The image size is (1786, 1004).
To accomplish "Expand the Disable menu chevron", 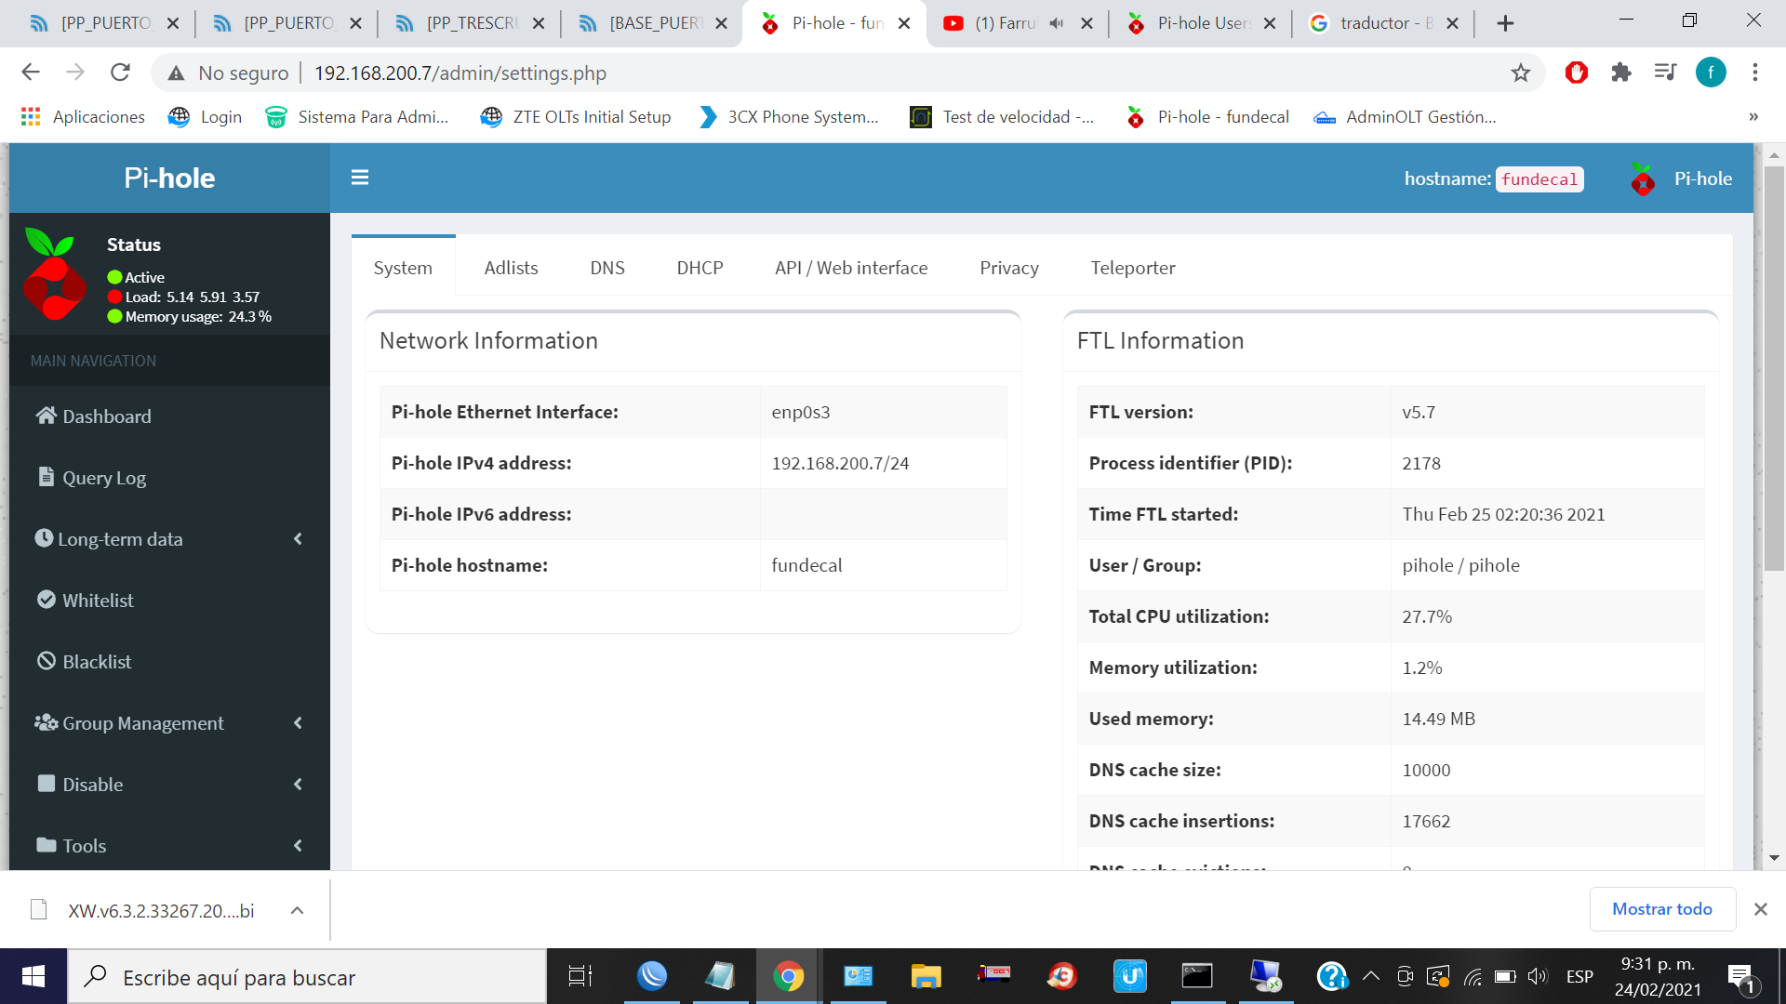I will pyautogui.click(x=298, y=784).
